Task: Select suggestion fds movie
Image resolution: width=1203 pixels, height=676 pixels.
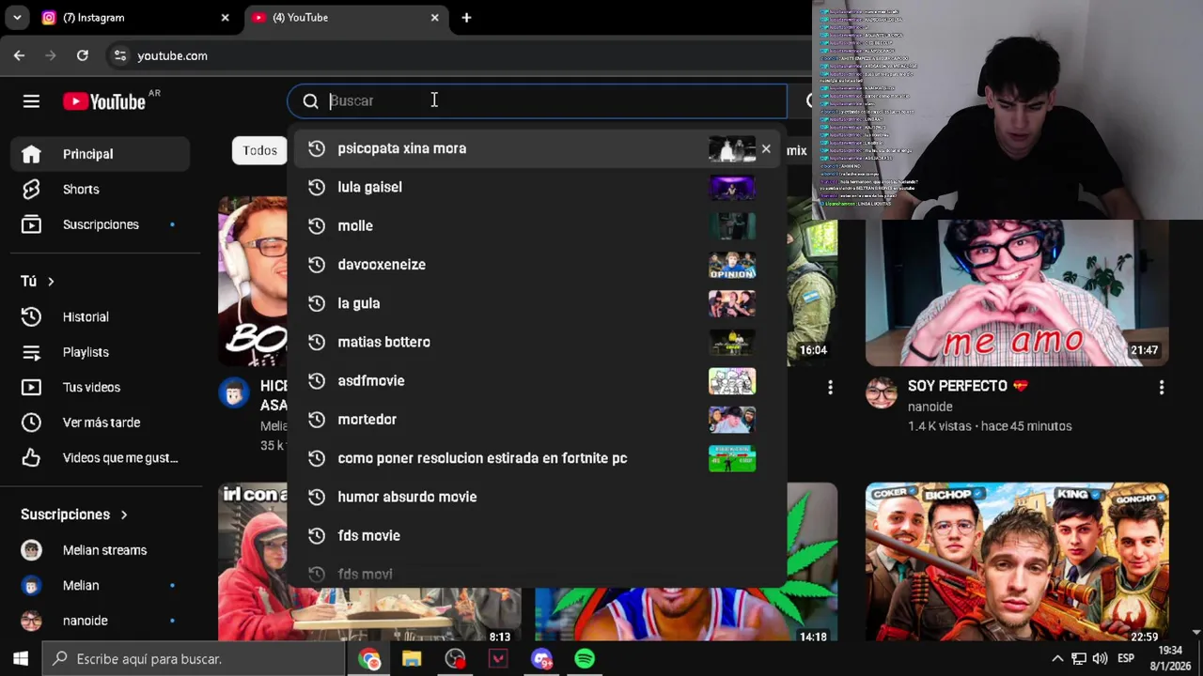Action: [537, 535]
